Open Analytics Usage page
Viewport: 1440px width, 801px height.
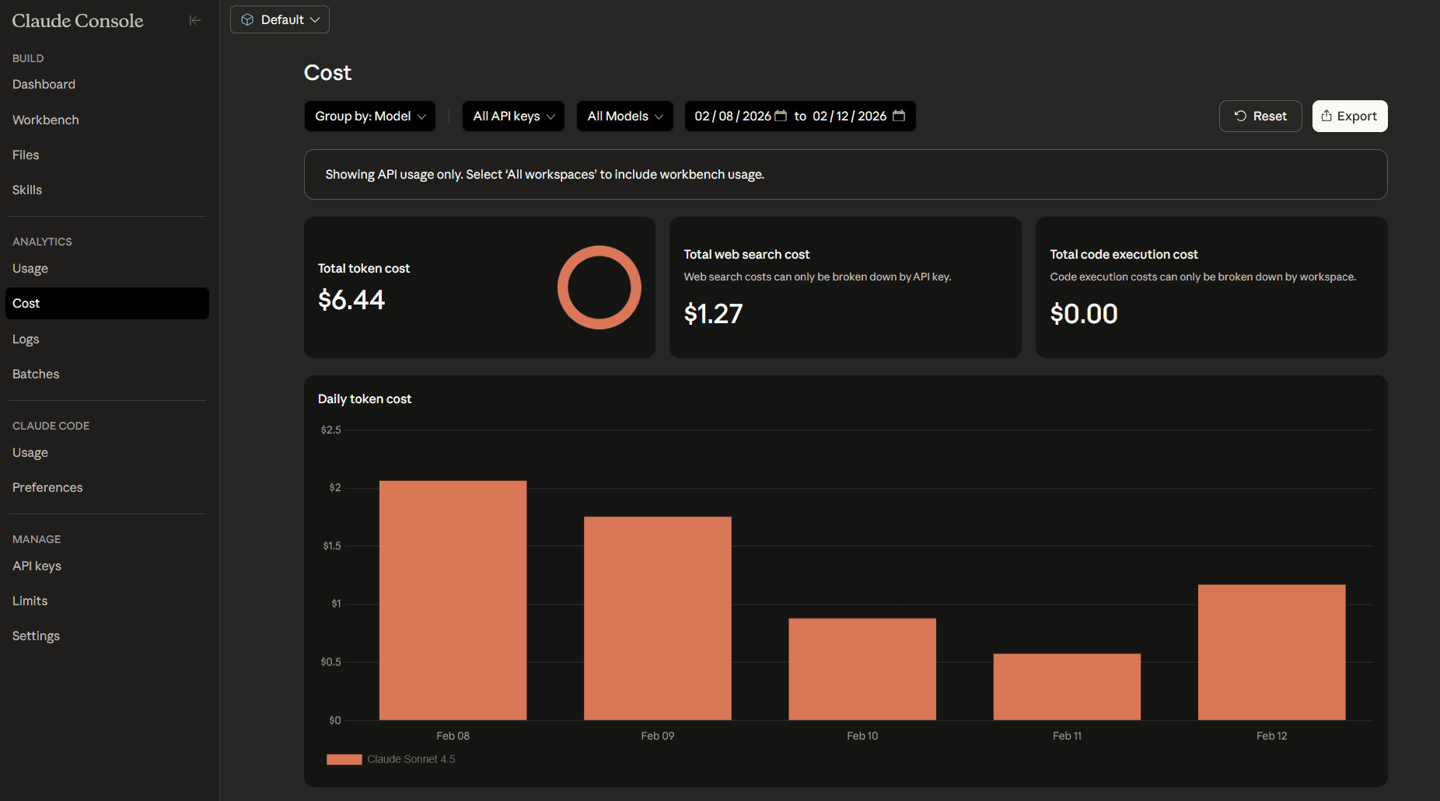[30, 268]
